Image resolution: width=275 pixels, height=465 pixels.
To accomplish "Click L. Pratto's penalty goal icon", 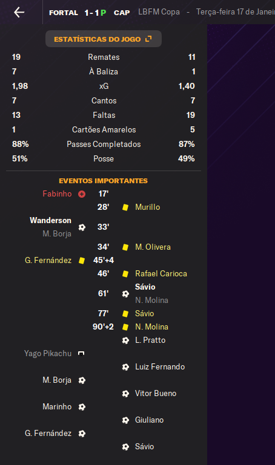I will [x=125, y=340].
